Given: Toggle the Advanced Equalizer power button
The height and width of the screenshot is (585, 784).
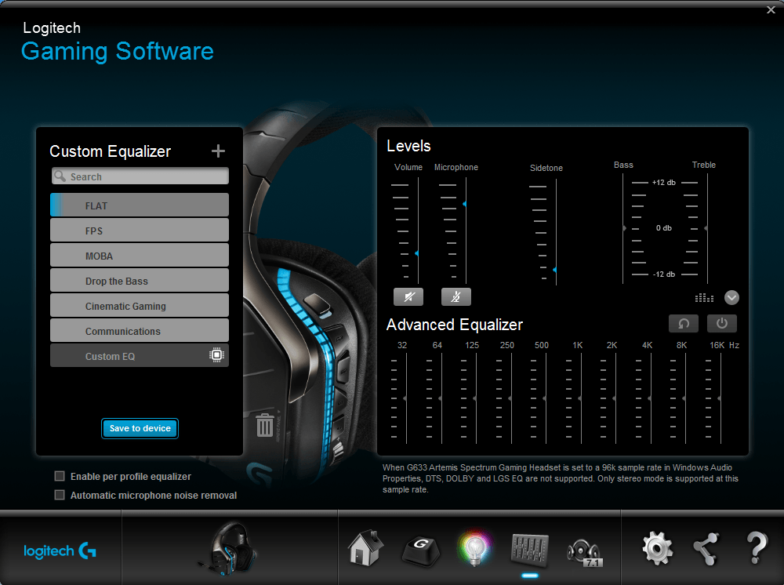Looking at the screenshot, I should click(x=722, y=323).
